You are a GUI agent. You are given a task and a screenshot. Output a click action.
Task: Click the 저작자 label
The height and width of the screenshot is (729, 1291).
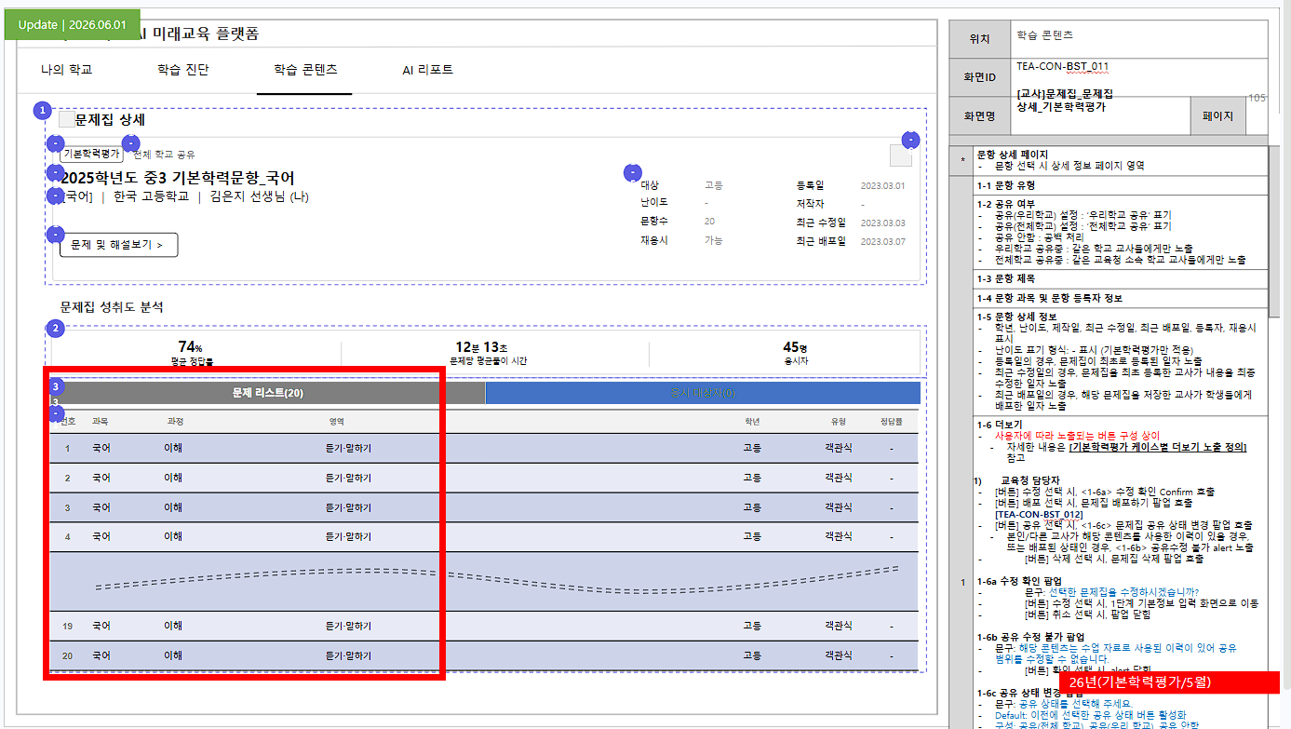(810, 204)
